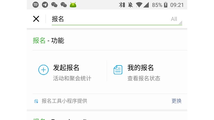214x120 pixels.
Task: Tap the Wi-Fi signal icon
Action: (139, 5)
